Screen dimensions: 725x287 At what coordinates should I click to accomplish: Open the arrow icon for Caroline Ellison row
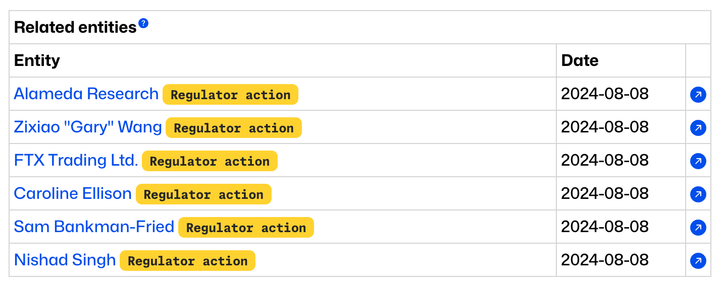coord(698,194)
